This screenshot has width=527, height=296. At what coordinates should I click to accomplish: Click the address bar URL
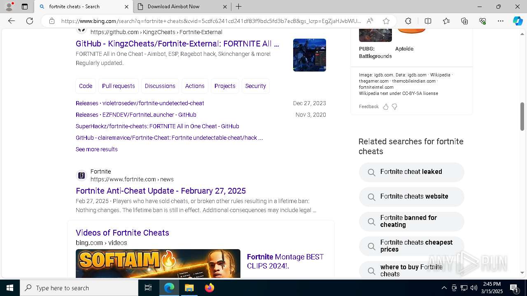pos(211,21)
